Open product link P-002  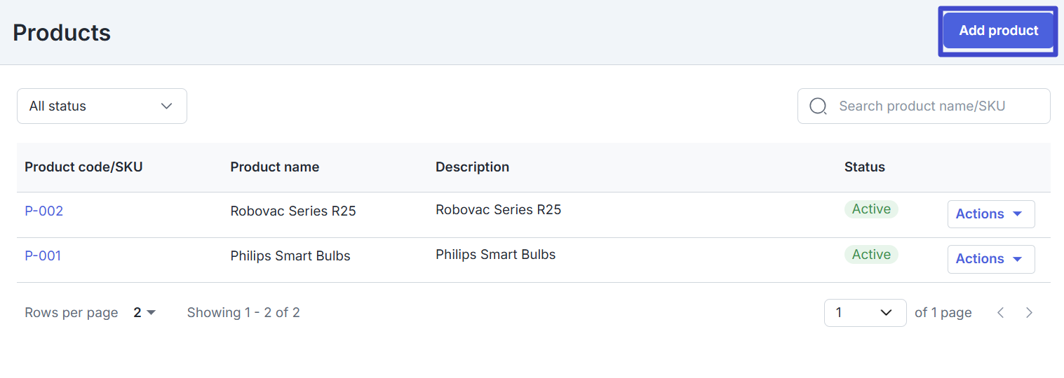point(44,211)
